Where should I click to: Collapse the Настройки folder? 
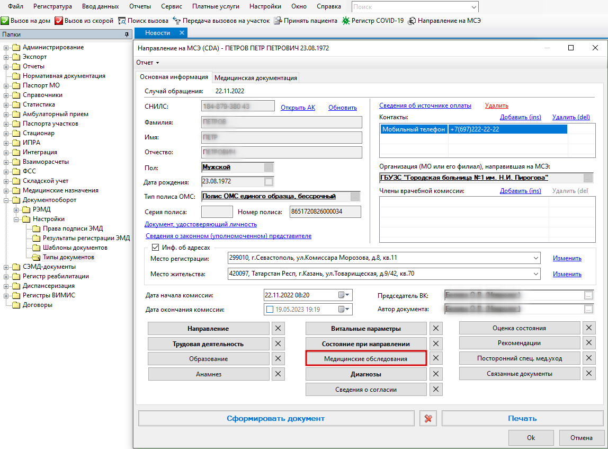(x=16, y=219)
